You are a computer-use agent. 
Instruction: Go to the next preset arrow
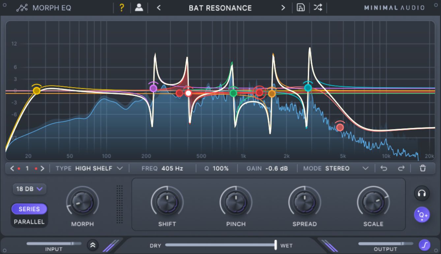coord(283,8)
